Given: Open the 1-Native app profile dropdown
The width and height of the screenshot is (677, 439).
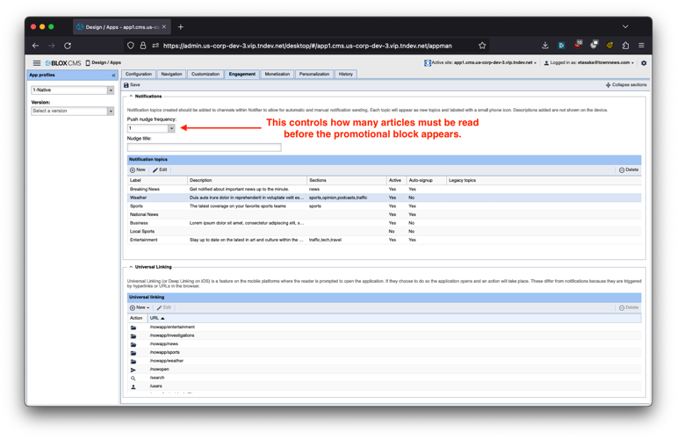Looking at the screenshot, I should (111, 90).
